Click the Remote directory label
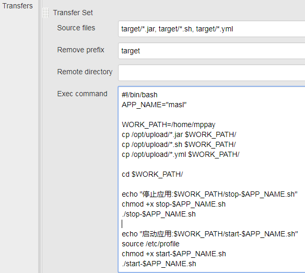305x273 pixels. [85, 72]
